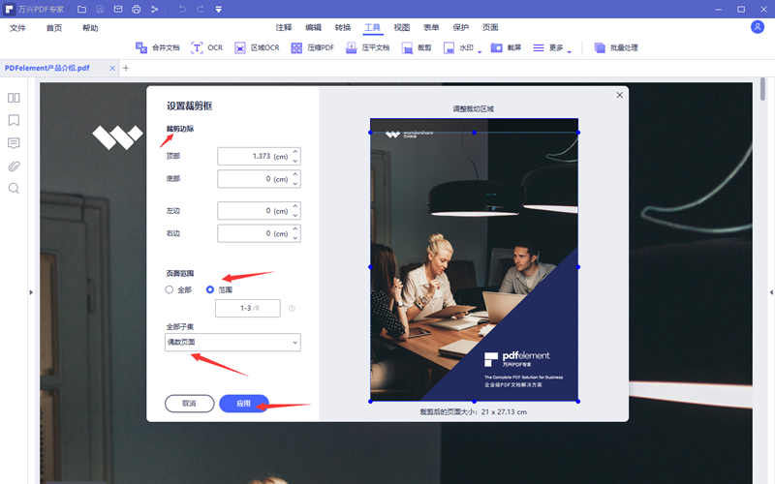The image size is (775, 484).
Task: Click the 取消 cancel button
Action: tap(189, 404)
